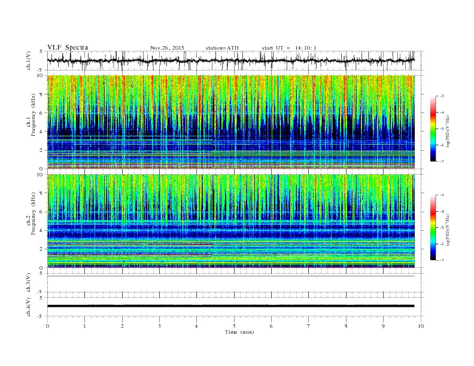Viewport: 474px width, 366px height.
Task: Click the 'ch.4(V)' axis label
Action: pos(29,307)
